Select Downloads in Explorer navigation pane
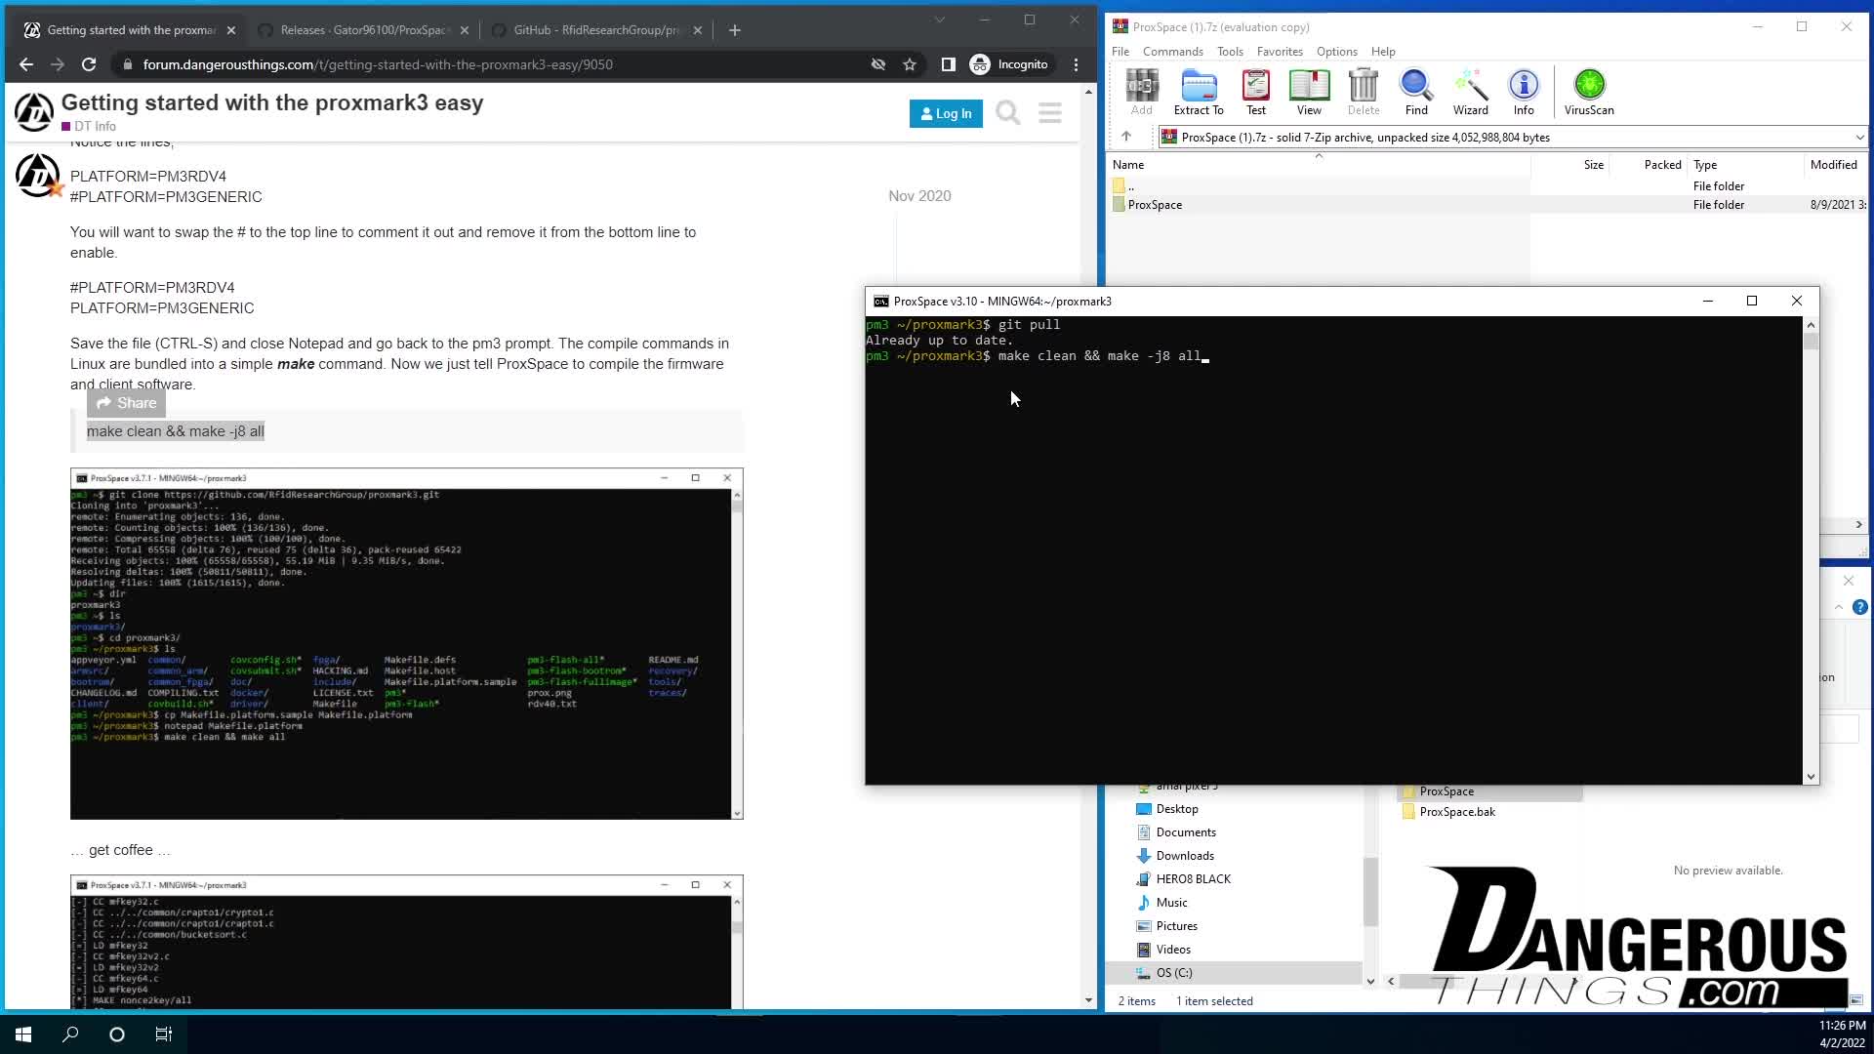This screenshot has height=1054, width=1874. [1185, 856]
